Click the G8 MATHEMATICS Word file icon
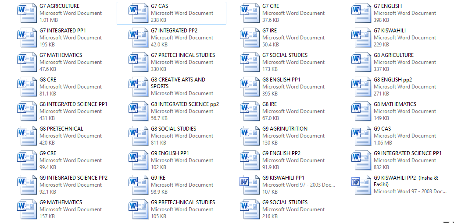Image resolution: width=454 pixels, height=223 pixels. pos(361,111)
